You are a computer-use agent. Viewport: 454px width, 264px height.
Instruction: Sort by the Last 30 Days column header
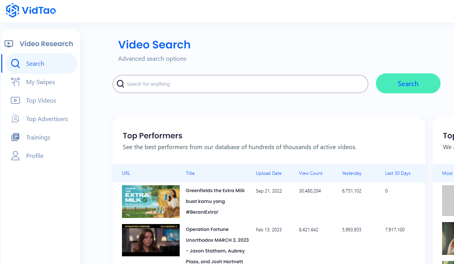[397, 173]
